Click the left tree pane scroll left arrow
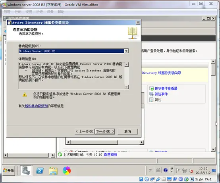Viewport: 220px width, 183px height. click(6, 155)
